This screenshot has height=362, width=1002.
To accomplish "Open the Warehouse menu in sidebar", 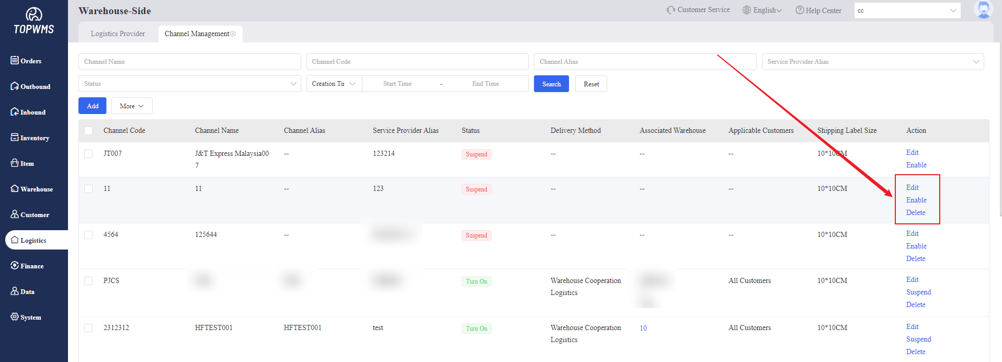I will (x=31, y=189).
